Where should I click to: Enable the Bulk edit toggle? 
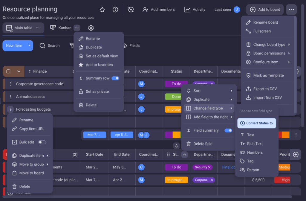(42, 142)
